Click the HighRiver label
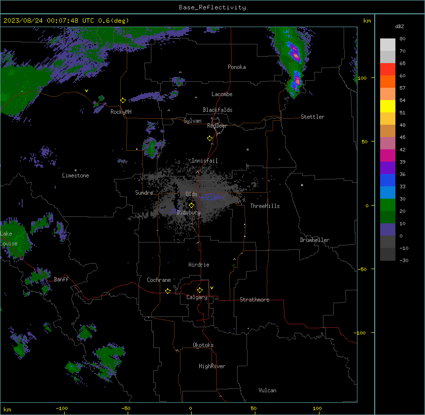Viewport: 425px width, 415px height. pos(212,366)
